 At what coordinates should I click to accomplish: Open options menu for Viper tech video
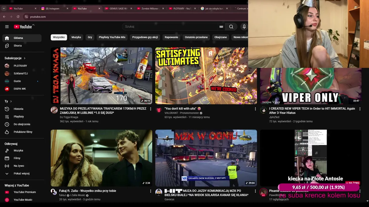click(360, 109)
